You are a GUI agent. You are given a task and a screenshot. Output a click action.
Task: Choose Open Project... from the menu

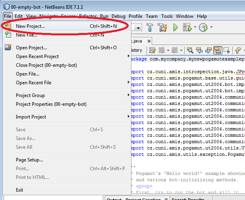66,48
